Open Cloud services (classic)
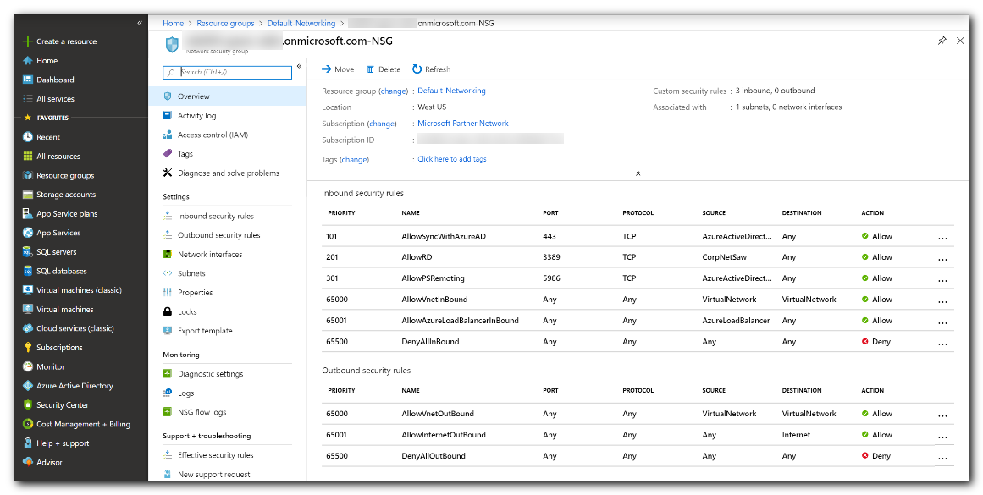Image resolution: width=983 pixels, height=495 pixels. (x=75, y=328)
